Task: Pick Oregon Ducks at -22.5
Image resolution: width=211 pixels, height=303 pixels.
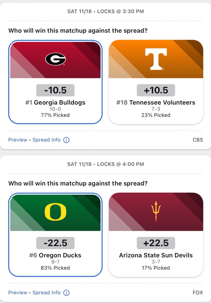Action: [x=55, y=243]
